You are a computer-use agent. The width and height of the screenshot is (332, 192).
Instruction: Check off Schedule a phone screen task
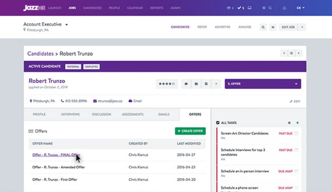pyautogui.click(x=296, y=188)
